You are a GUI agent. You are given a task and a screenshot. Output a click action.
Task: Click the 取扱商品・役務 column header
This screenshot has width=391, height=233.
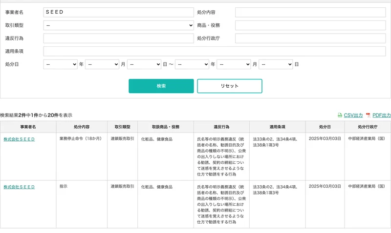(166, 127)
